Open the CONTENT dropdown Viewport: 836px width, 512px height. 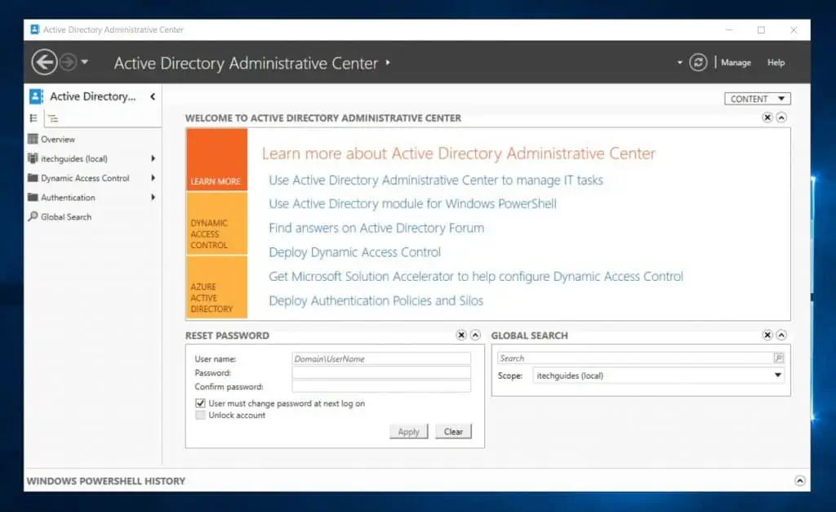pyautogui.click(x=757, y=99)
